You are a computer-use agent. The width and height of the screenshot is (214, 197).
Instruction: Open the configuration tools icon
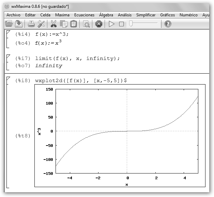[41, 24]
